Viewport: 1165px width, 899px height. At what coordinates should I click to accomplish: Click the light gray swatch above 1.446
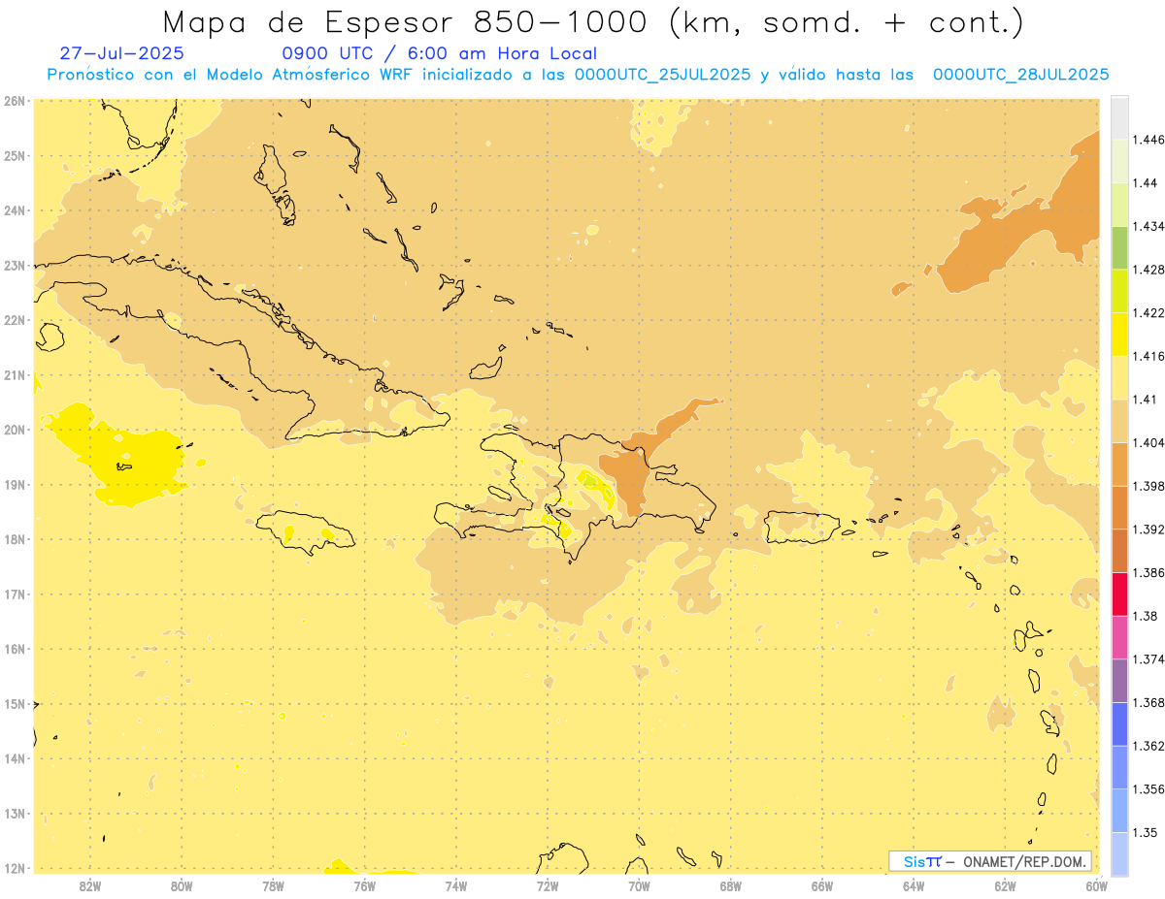(x=1119, y=117)
